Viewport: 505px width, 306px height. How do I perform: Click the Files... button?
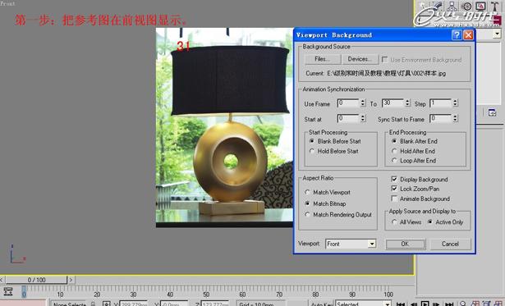tap(323, 59)
